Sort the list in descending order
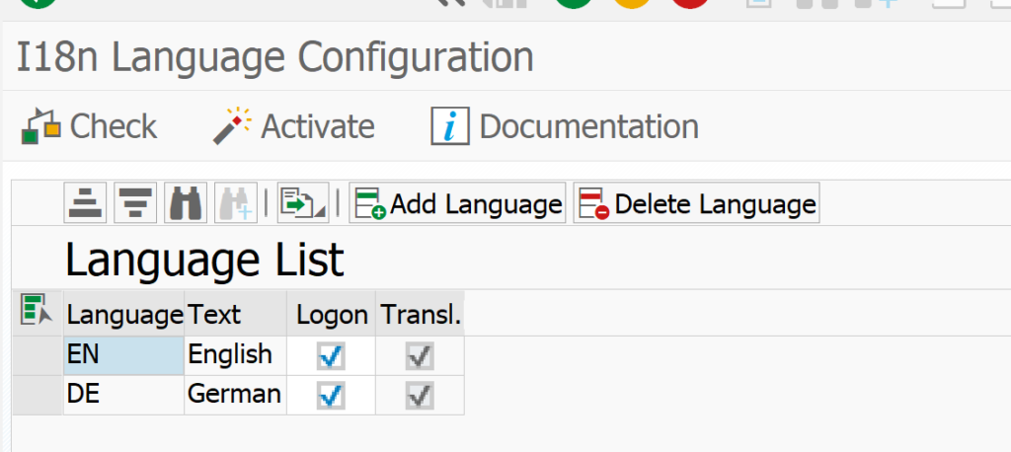This screenshot has width=1011, height=452. [x=135, y=203]
